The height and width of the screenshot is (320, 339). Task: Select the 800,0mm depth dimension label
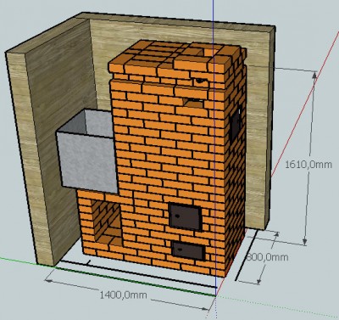pyautogui.click(x=267, y=257)
